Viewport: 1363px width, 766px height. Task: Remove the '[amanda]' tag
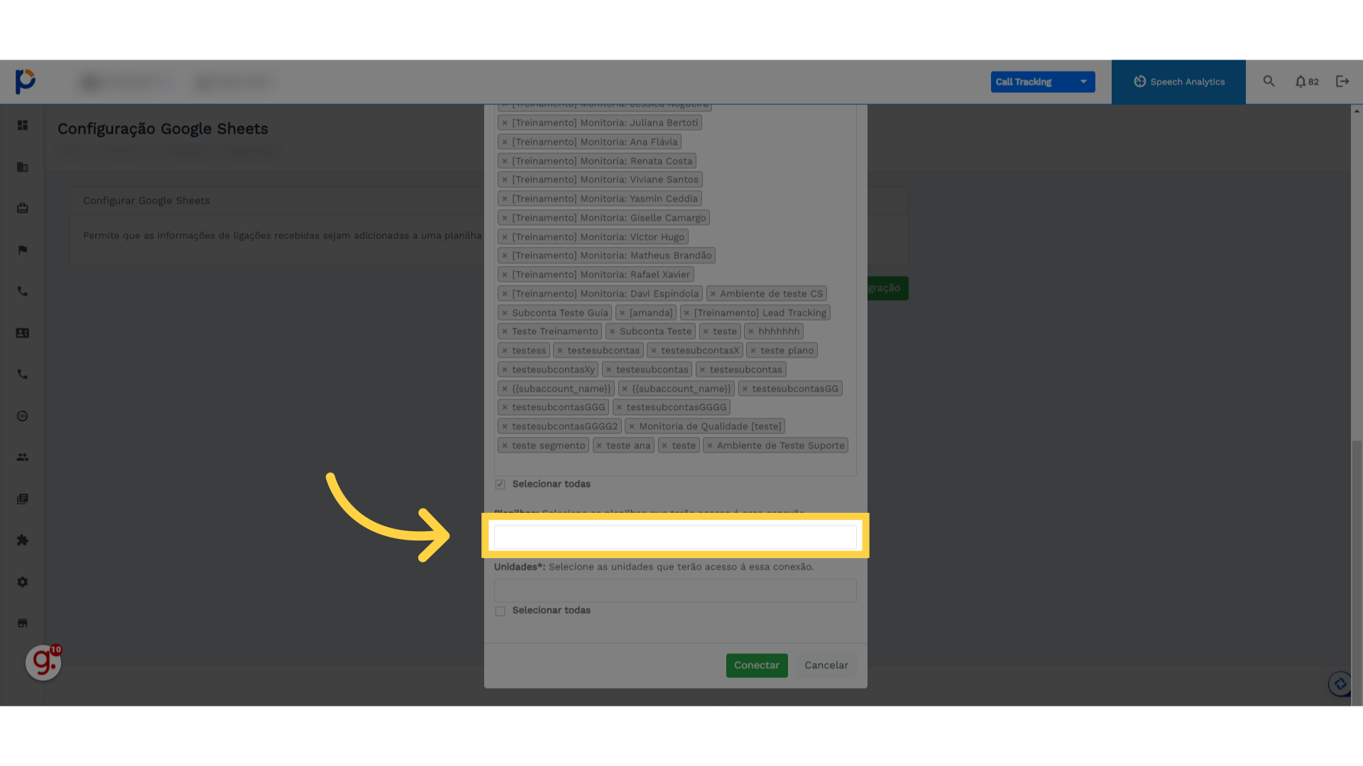(x=622, y=313)
